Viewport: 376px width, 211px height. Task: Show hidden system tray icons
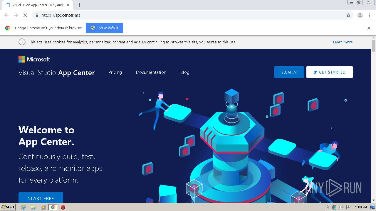pos(328,207)
